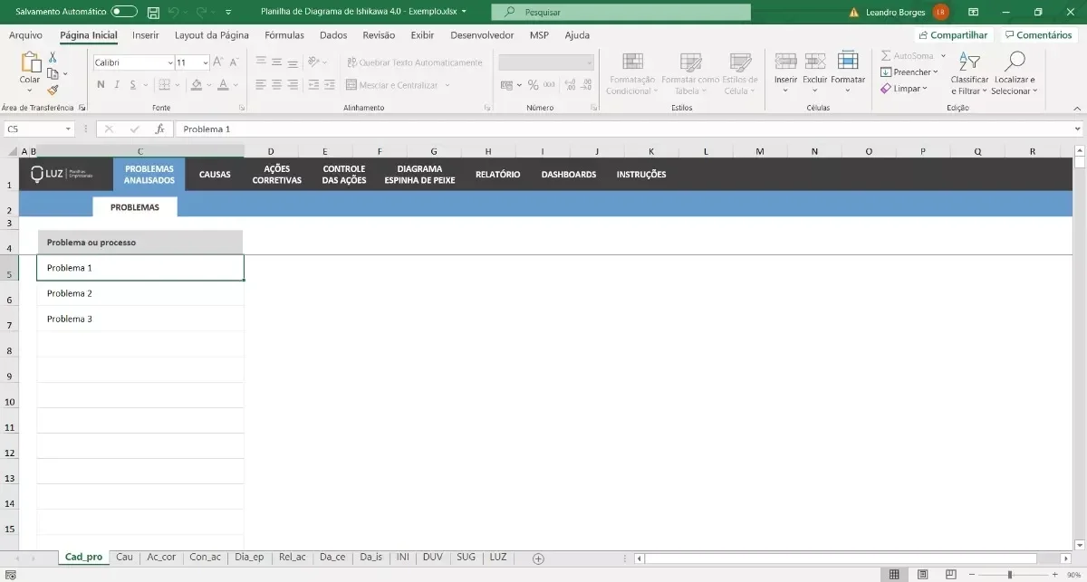Apply the font color A swatch
Image resolution: width=1087 pixels, height=582 pixels.
[223, 85]
